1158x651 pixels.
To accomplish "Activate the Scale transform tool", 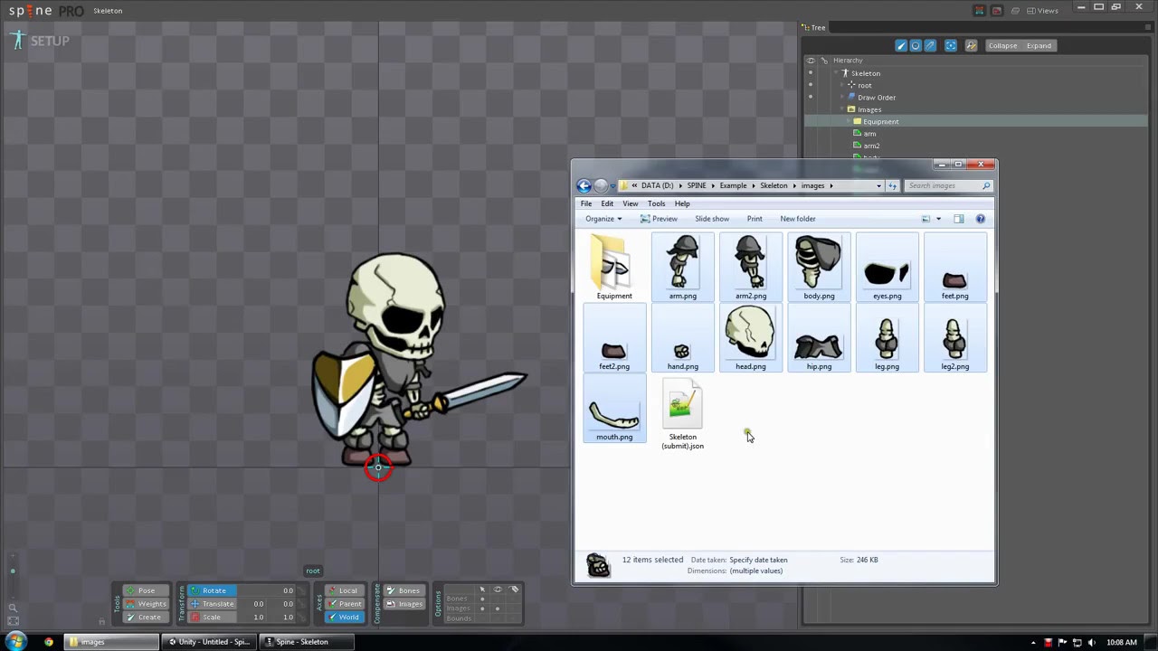I will tap(213, 618).
